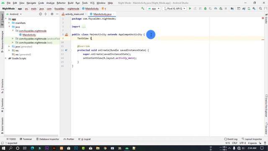Click the 4 spaces indent setting
Screen dimensions: 268x151
coord(252,143)
